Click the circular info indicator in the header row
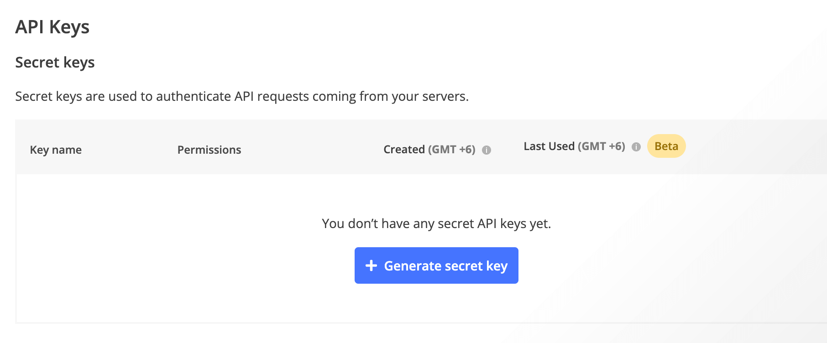This screenshot has width=827, height=343. pos(487,150)
